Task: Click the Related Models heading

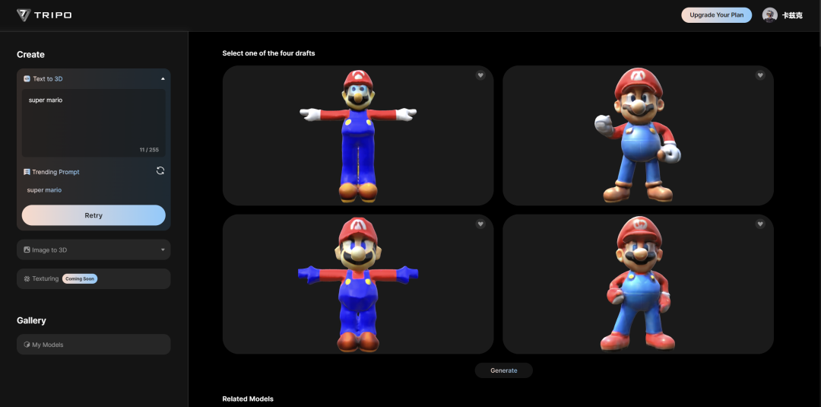Action: pyautogui.click(x=248, y=399)
